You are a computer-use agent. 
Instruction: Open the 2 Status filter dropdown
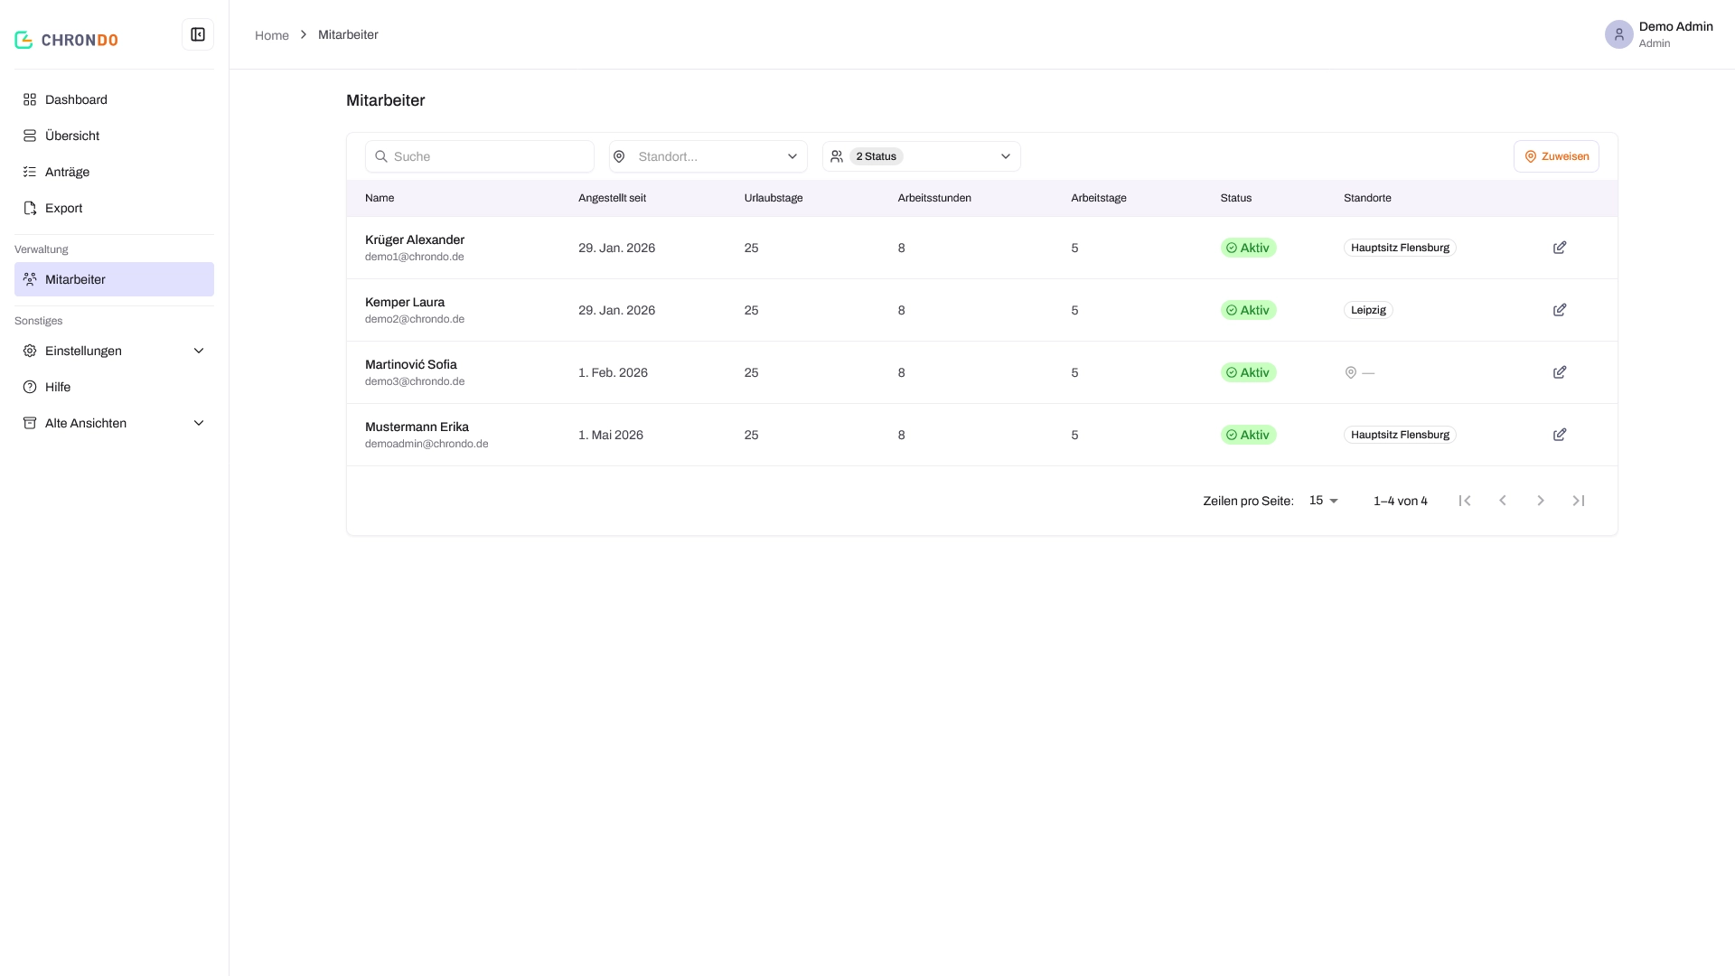pyautogui.click(x=922, y=156)
